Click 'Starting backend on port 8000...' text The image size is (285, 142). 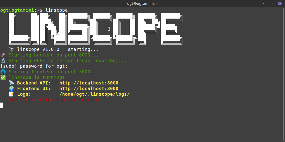pos(54,55)
